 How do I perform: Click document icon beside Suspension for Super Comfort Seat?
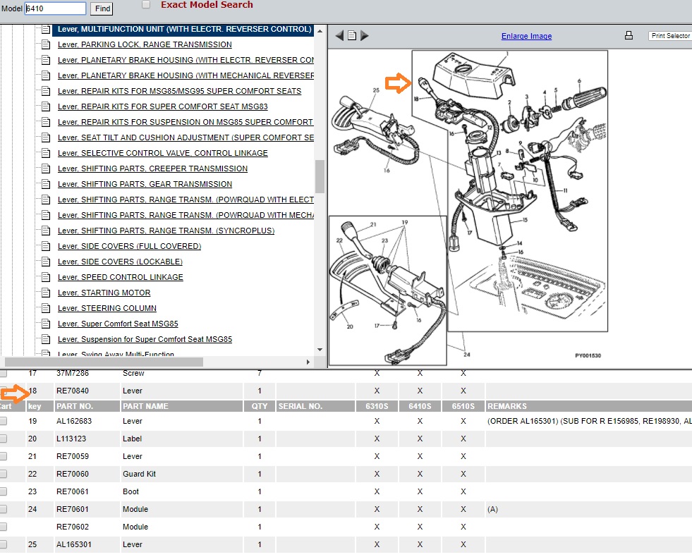46,340
